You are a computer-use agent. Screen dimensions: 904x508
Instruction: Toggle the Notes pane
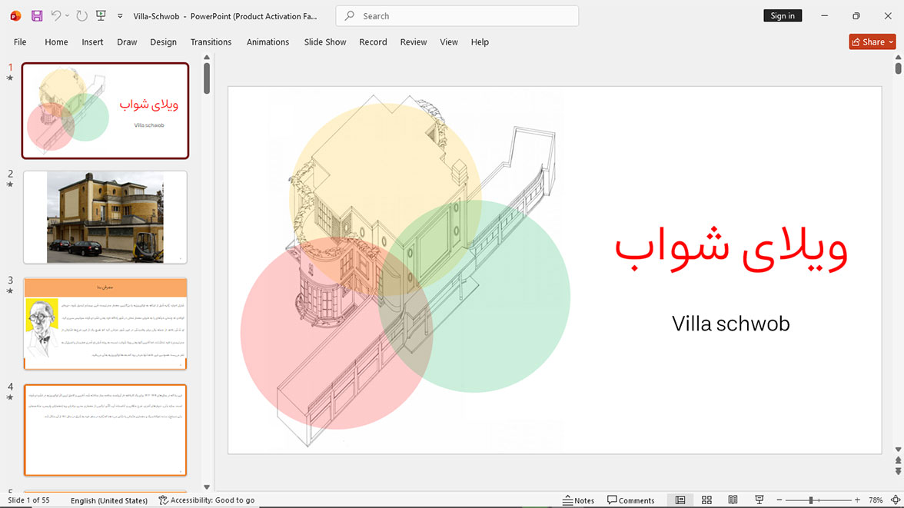[x=578, y=500]
